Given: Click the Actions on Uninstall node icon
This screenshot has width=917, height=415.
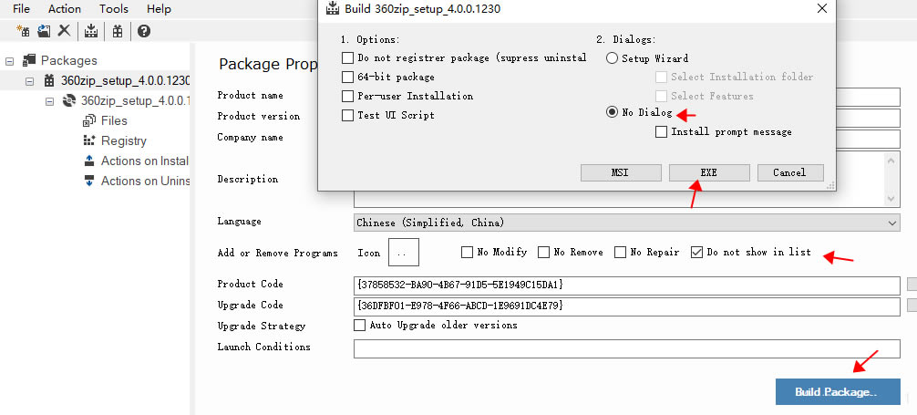Looking at the screenshot, I should tap(89, 181).
